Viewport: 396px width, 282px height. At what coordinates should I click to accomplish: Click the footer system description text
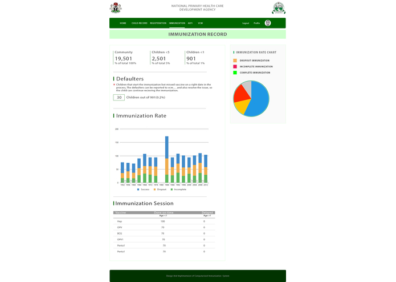tap(198, 276)
